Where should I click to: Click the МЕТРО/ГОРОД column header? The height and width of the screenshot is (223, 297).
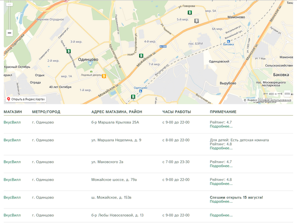point(46,112)
